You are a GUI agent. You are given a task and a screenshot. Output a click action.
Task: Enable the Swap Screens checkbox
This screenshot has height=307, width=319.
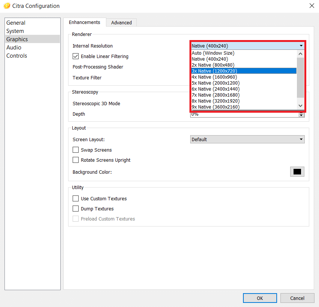pyautogui.click(x=76, y=150)
